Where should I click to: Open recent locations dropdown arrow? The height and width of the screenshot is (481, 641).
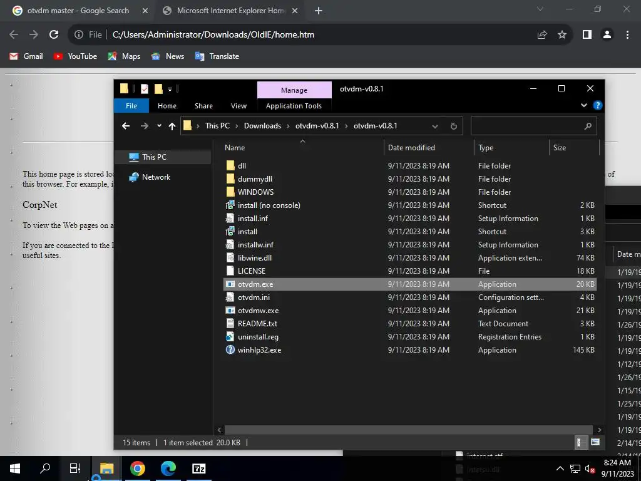159,126
